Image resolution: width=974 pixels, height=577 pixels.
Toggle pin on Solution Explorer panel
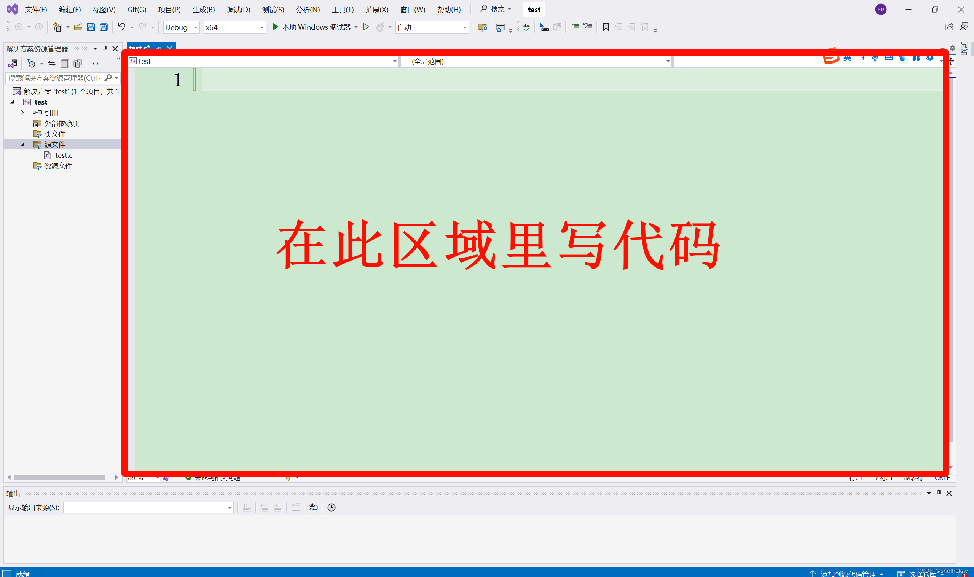point(105,49)
